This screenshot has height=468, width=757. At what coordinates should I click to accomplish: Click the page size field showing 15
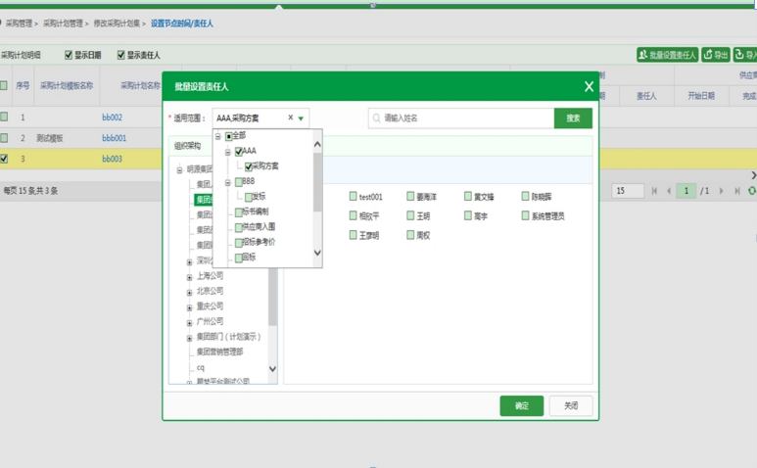[x=628, y=191]
